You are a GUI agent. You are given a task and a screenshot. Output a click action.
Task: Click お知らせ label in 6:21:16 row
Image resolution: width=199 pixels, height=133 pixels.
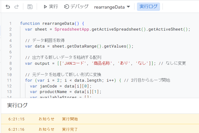(x=46, y=129)
